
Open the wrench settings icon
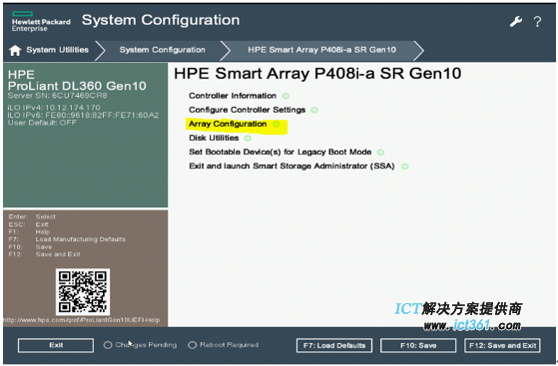(x=516, y=21)
